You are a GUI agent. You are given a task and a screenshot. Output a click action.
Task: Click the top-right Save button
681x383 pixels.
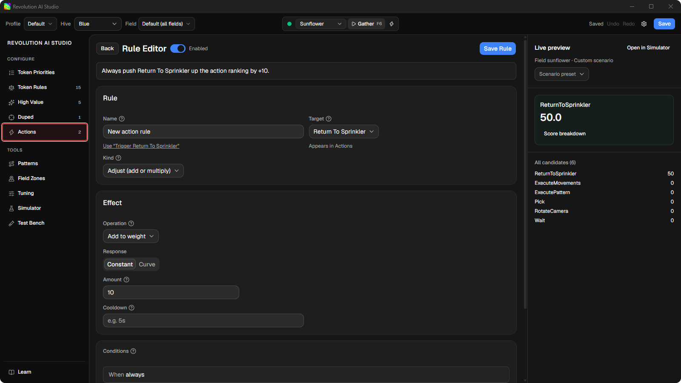[664, 24]
